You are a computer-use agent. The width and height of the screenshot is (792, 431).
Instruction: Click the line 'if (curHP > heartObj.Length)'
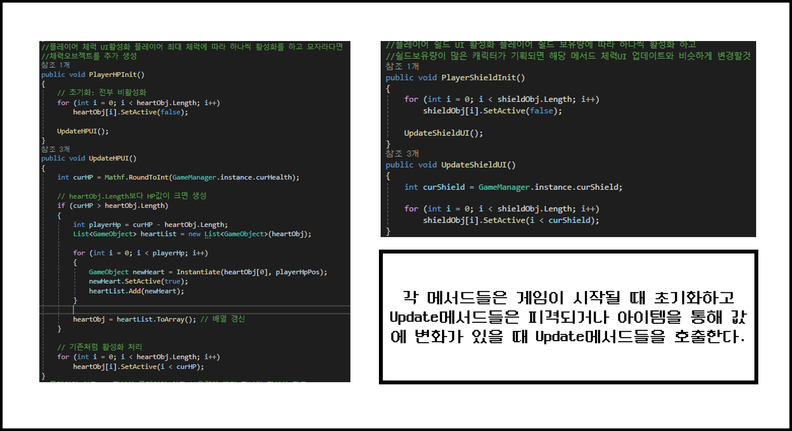[113, 206]
